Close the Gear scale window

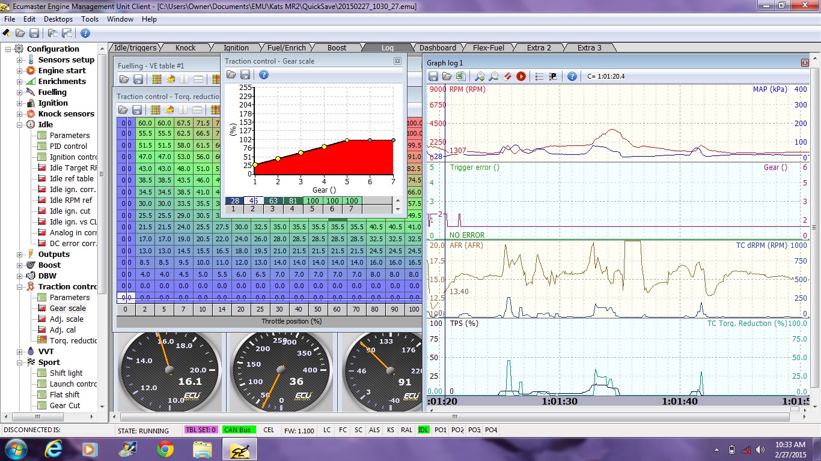click(397, 61)
